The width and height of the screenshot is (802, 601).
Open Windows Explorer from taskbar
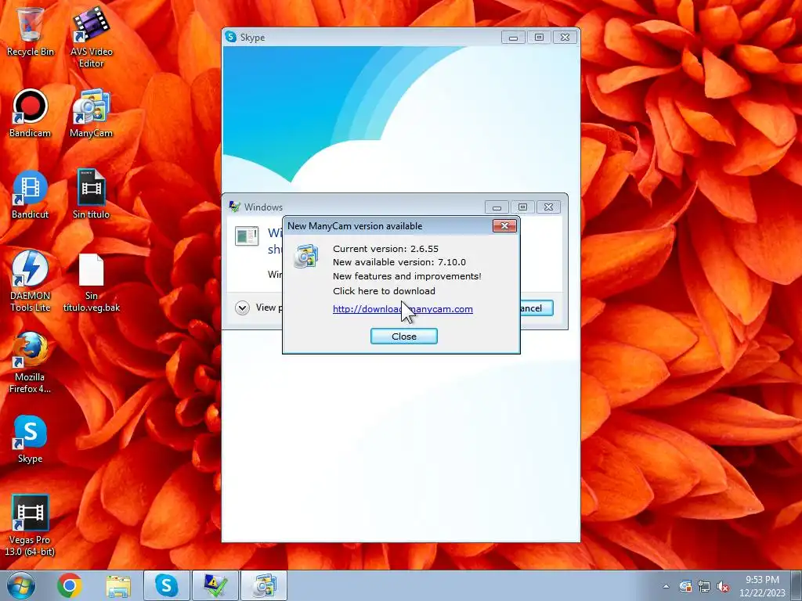(118, 585)
